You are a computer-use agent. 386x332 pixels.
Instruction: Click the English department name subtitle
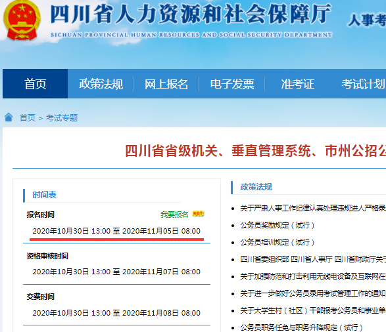[191, 35]
